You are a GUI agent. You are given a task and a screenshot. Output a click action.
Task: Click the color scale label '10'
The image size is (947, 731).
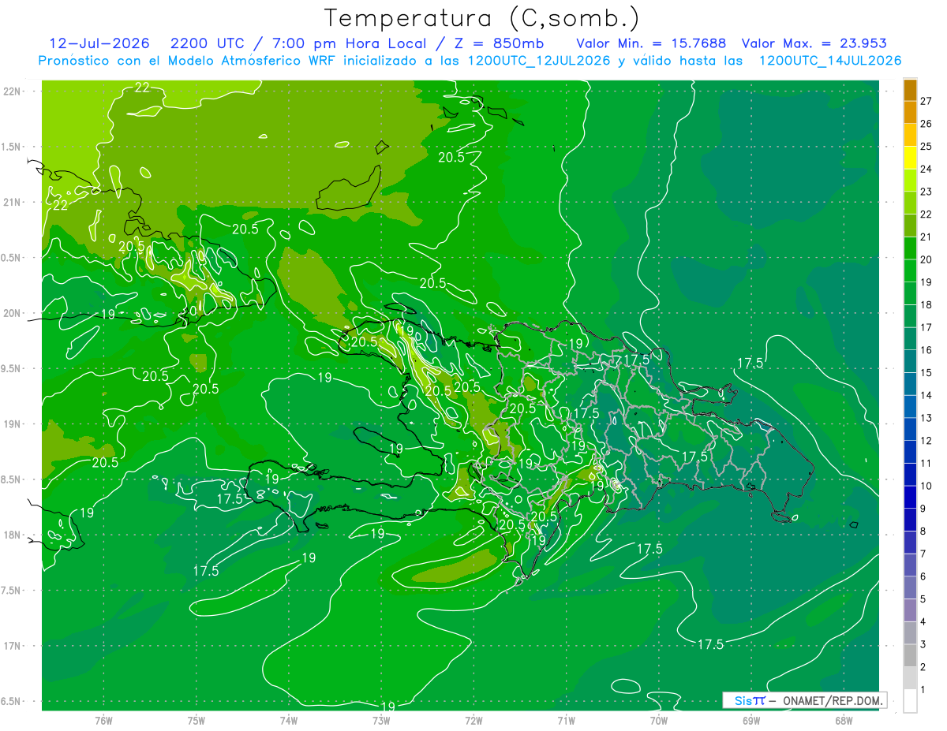point(926,487)
